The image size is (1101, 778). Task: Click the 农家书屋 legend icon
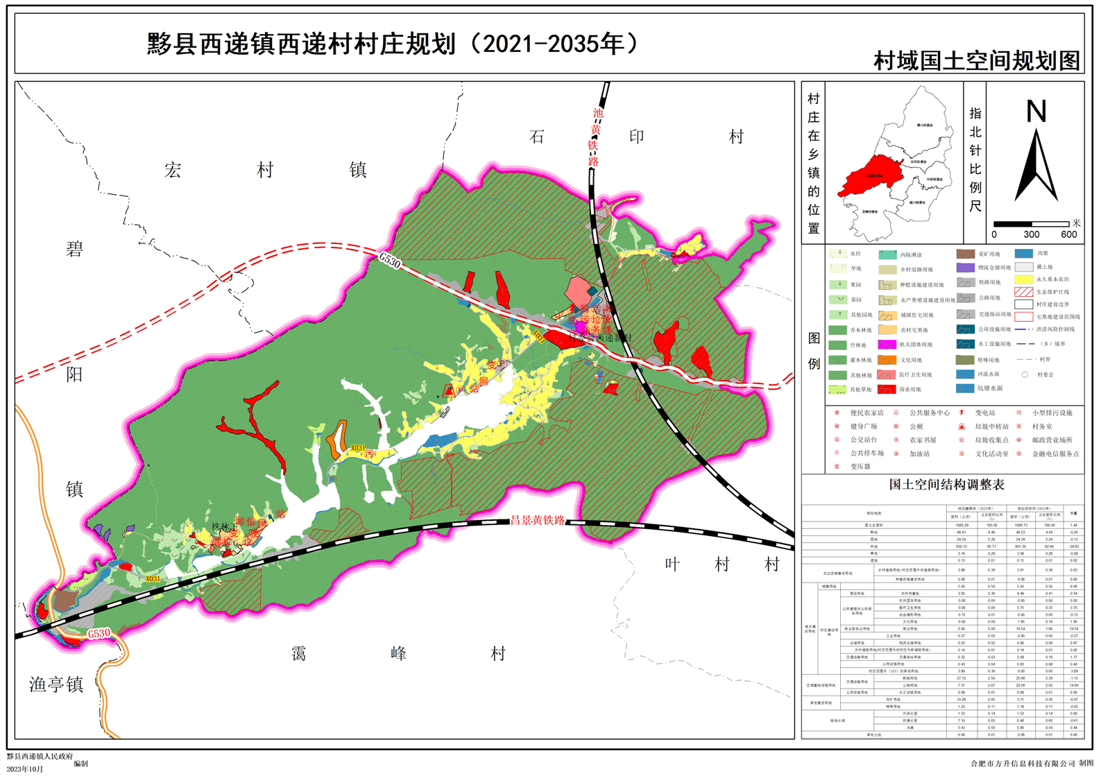click(x=896, y=440)
